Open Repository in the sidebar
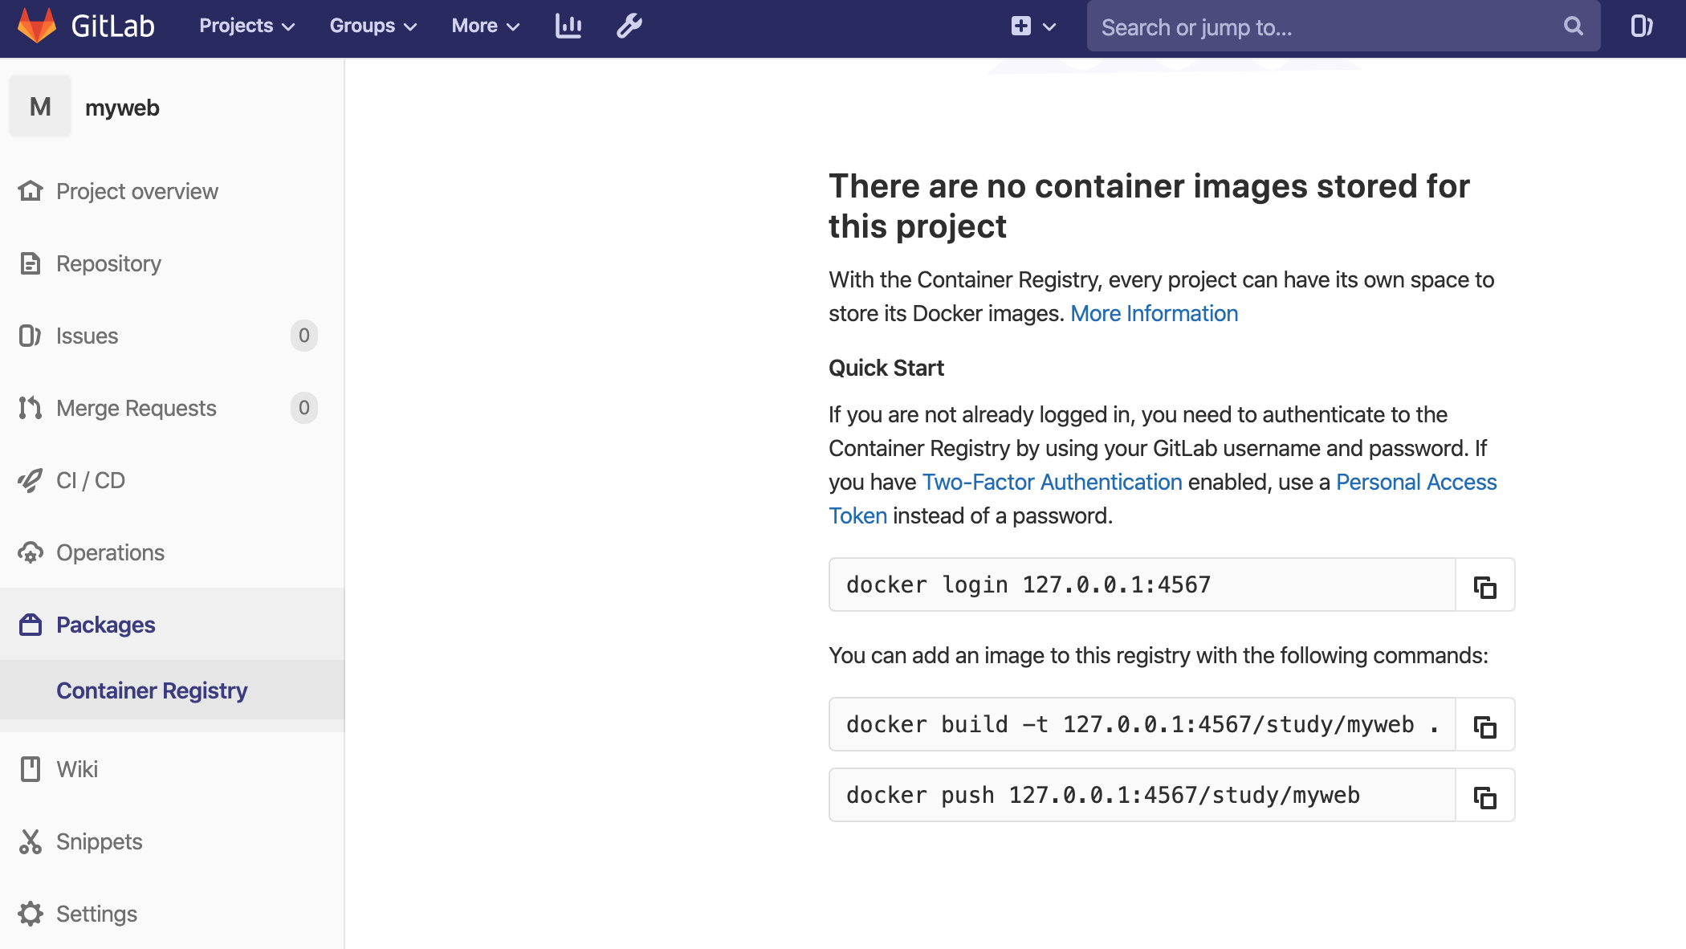This screenshot has height=949, width=1686. tap(108, 263)
